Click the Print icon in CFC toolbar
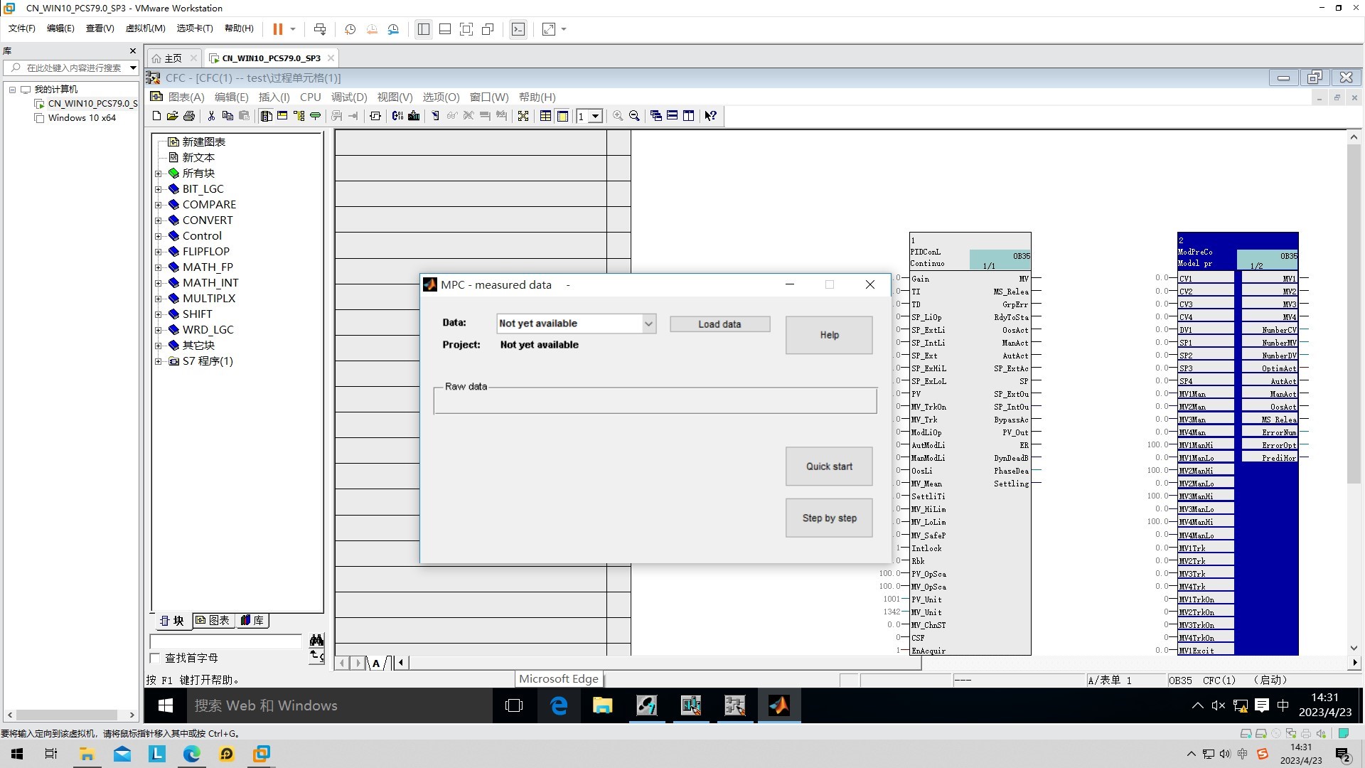Viewport: 1365px width, 768px height. pos(189,116)
